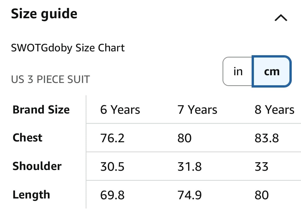Click the 30.5 shoulder value
The image size is (301, 218).
(x=112, y=166)
